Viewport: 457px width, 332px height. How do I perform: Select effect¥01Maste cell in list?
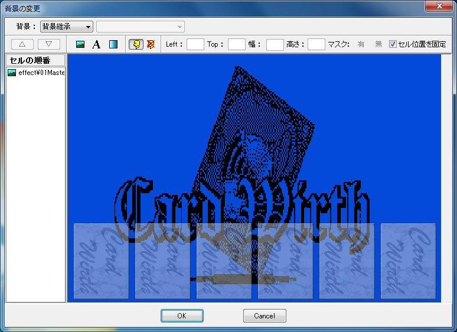36,73
